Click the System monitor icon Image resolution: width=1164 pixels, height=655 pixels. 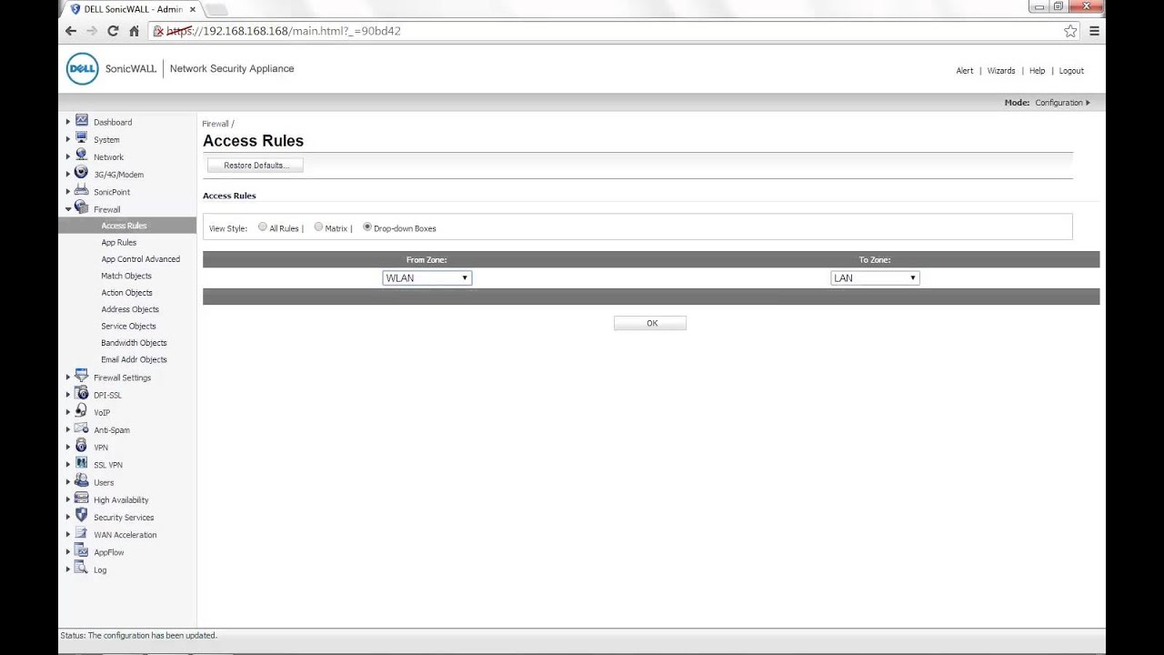[x=82, y=138]
